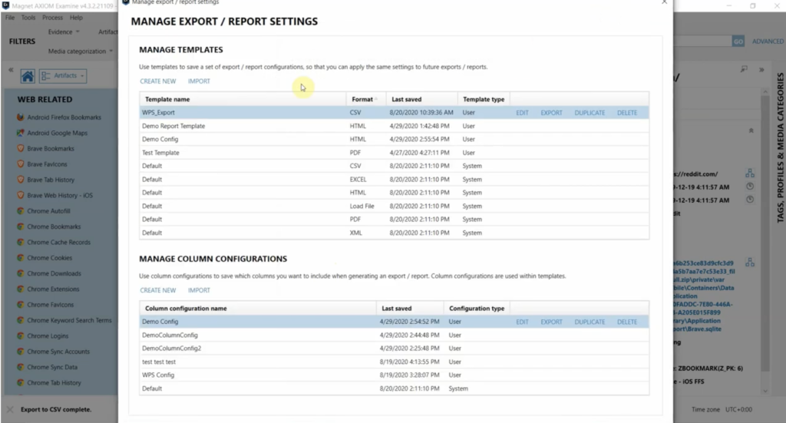The height and width of the screenshot is (423, 786).
Task: Open Tags, Profiles & Media Categories side panel
Action: (x=780, y=148)
